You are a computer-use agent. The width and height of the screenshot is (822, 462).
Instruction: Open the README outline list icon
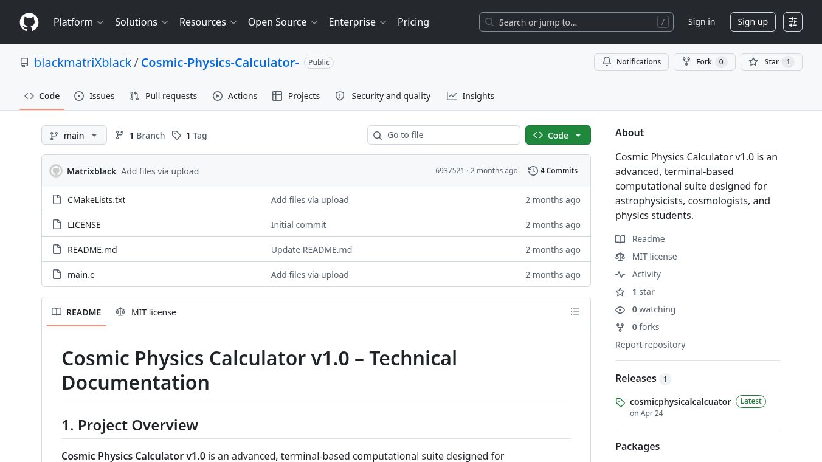point(575,312)
